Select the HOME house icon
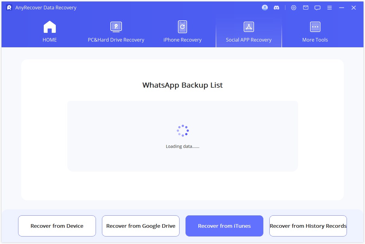 pyautogui.click(x=49, y=27)
